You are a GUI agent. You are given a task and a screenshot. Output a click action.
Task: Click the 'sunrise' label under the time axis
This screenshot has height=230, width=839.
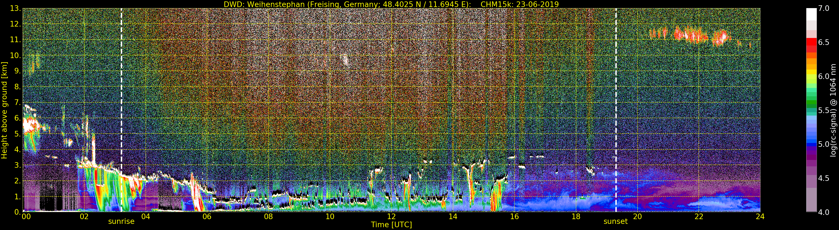click(121, 222)
